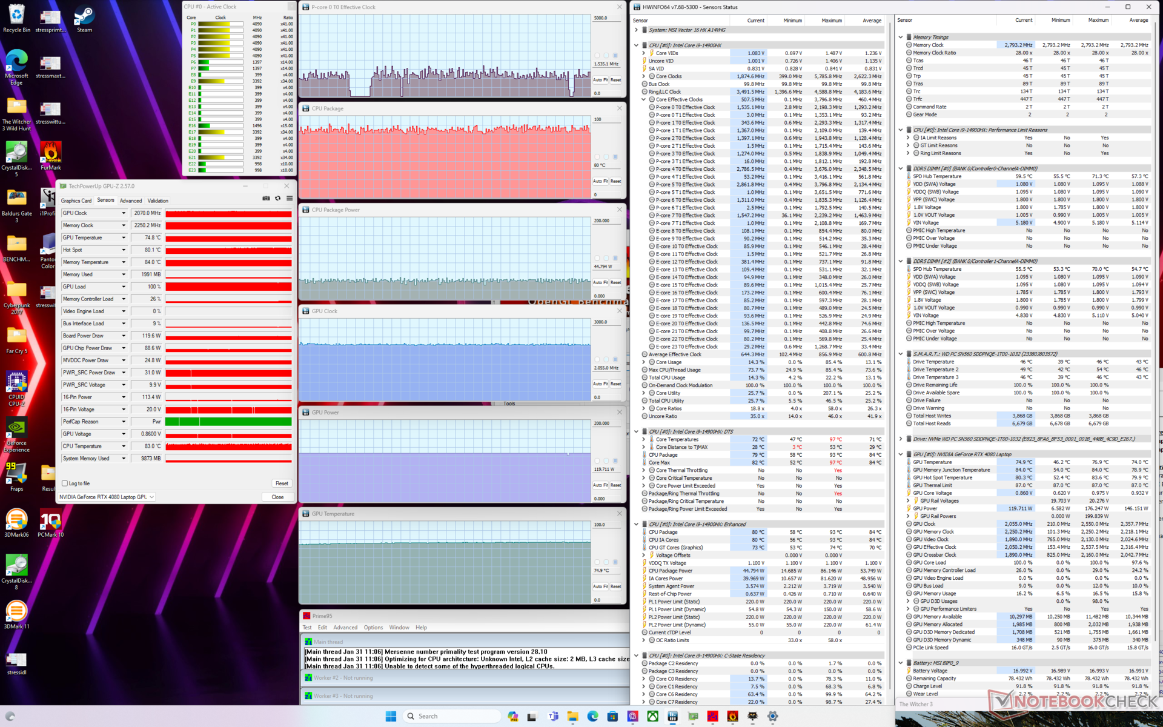Switch to the Graphics Card tab in GPU-Z
This screenshot has height=727, width=1163.
pyautogui.click(x=76, y=201)
